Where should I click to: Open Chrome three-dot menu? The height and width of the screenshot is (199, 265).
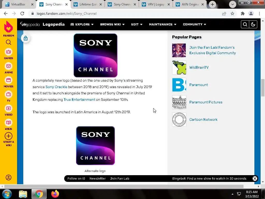(x=259, y=13)
